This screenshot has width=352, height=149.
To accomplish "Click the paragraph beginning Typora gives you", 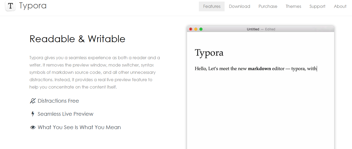I will pyautogui.click(x=95, y=72).
